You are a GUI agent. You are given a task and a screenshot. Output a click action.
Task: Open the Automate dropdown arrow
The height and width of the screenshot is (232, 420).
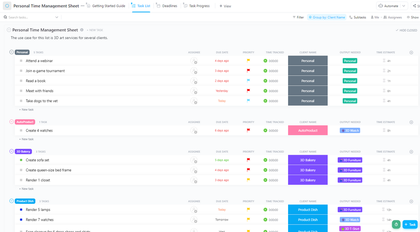(x=404, y=6)
